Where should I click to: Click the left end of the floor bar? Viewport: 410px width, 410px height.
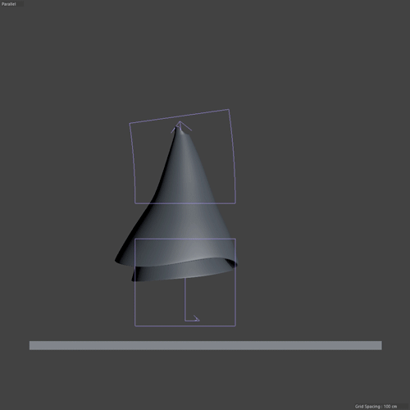point(30,345)
